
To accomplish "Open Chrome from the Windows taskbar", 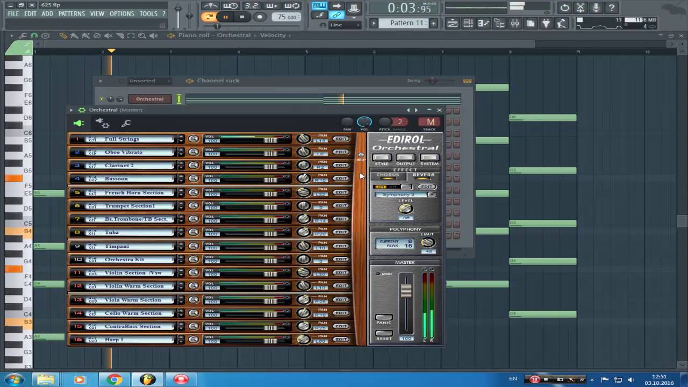I will 113,379.
